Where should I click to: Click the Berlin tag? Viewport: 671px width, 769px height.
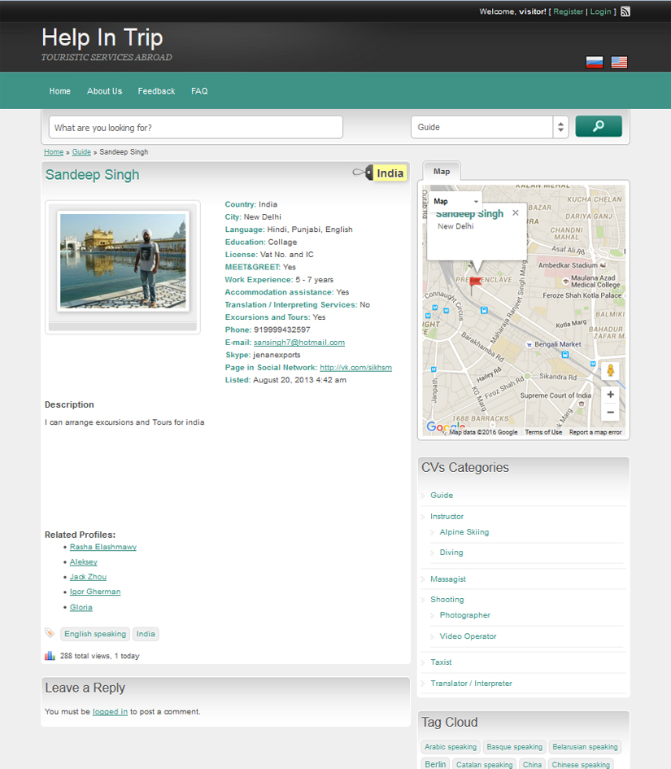[435, 764]
